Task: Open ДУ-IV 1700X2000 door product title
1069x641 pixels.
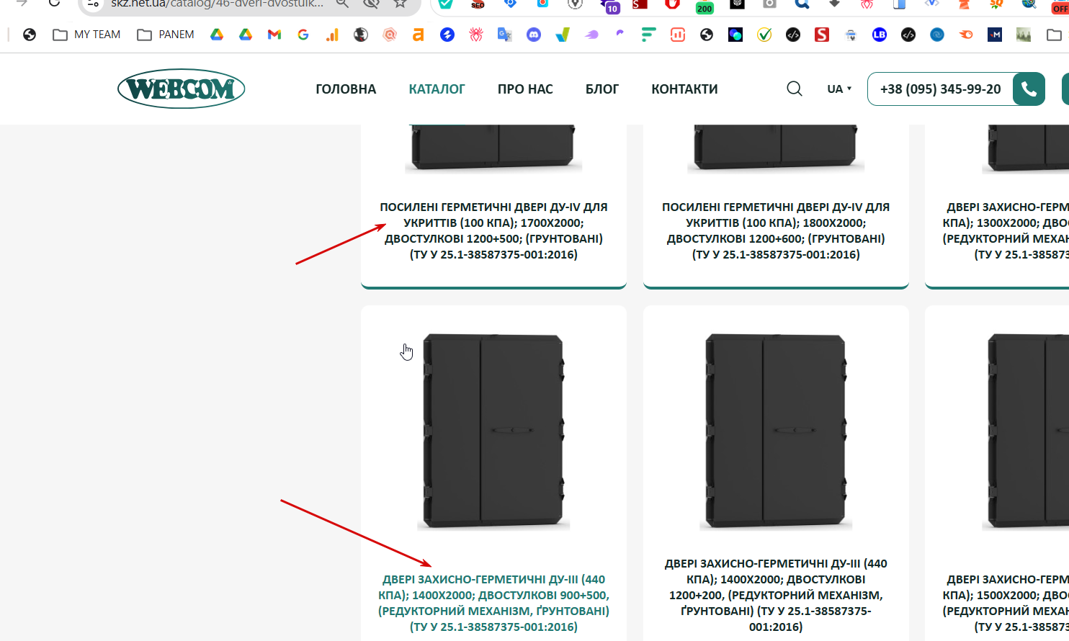Action: coord(493,230)
